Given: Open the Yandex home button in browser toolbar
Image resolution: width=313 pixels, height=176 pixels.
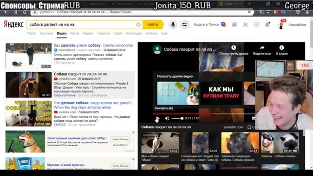Looking at the screenshot, I should (16, 12).
